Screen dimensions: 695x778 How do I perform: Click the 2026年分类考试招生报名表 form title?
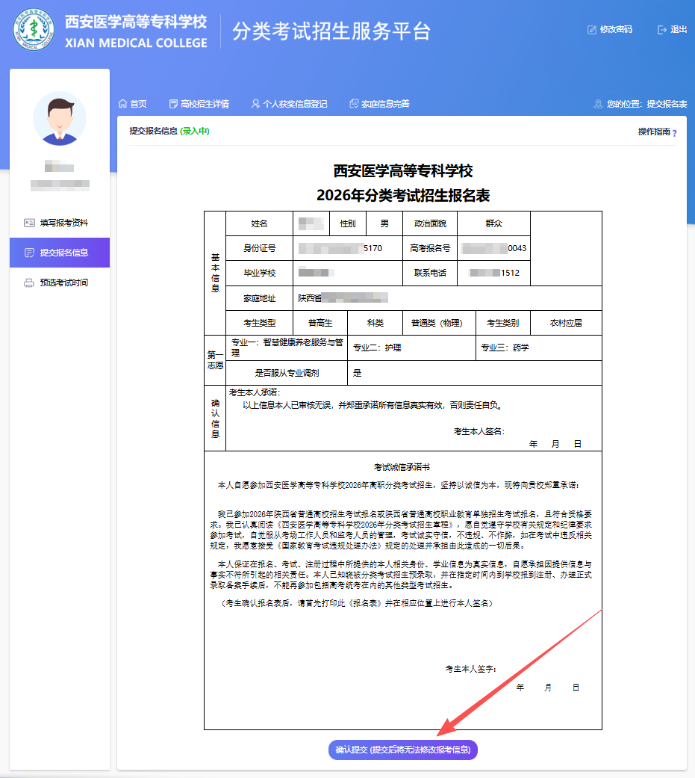pos(403,196)
